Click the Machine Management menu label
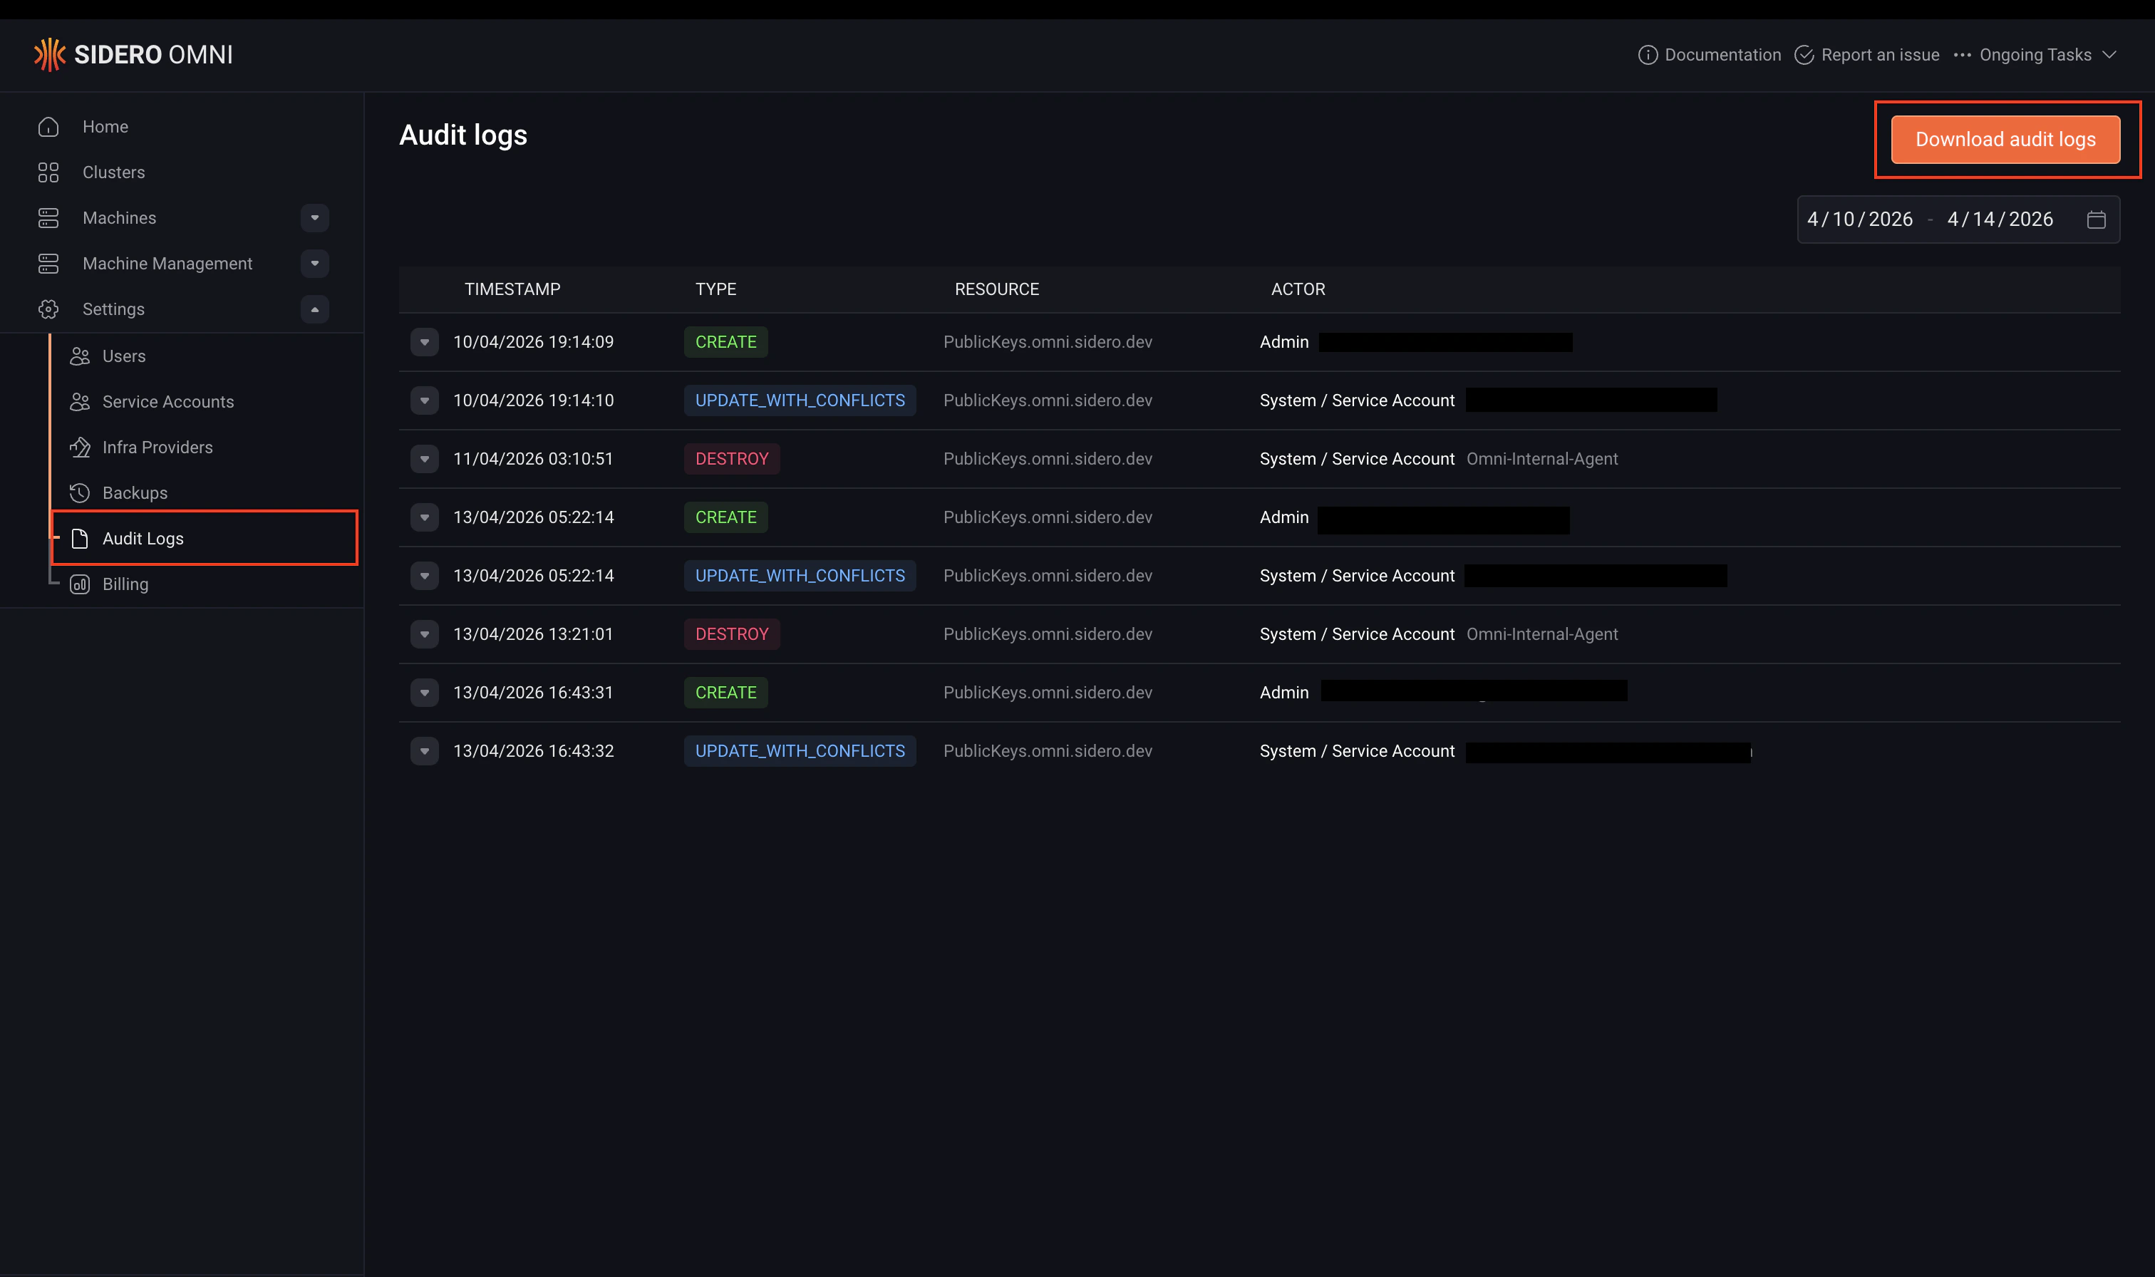Image resolution: width=2155 pixels, height=1277 pixels. tap(167, 264)
